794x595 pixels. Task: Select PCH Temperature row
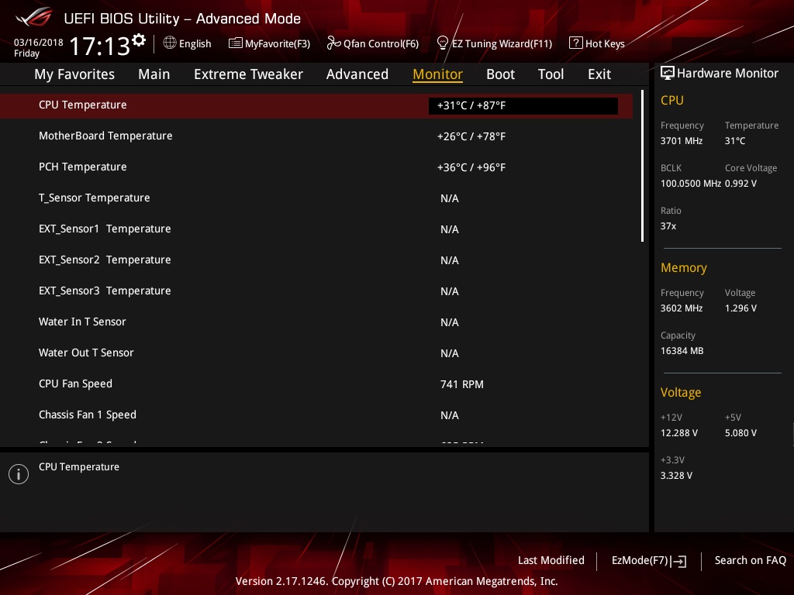click(x=316, y=167)
